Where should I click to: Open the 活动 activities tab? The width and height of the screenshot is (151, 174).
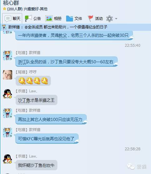point(95,18)
